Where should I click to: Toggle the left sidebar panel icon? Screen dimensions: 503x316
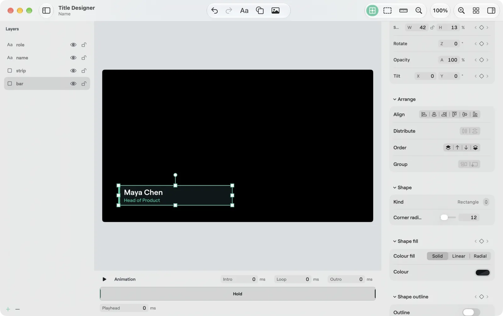tap(46, 10)
